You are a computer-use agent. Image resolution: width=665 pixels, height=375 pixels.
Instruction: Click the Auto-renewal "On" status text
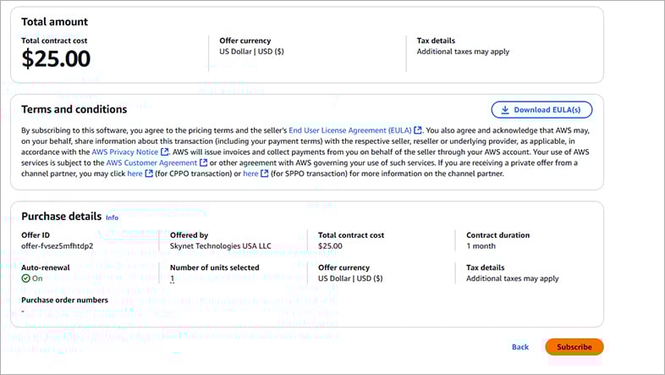pyautogui.click(x=38, y=278)
